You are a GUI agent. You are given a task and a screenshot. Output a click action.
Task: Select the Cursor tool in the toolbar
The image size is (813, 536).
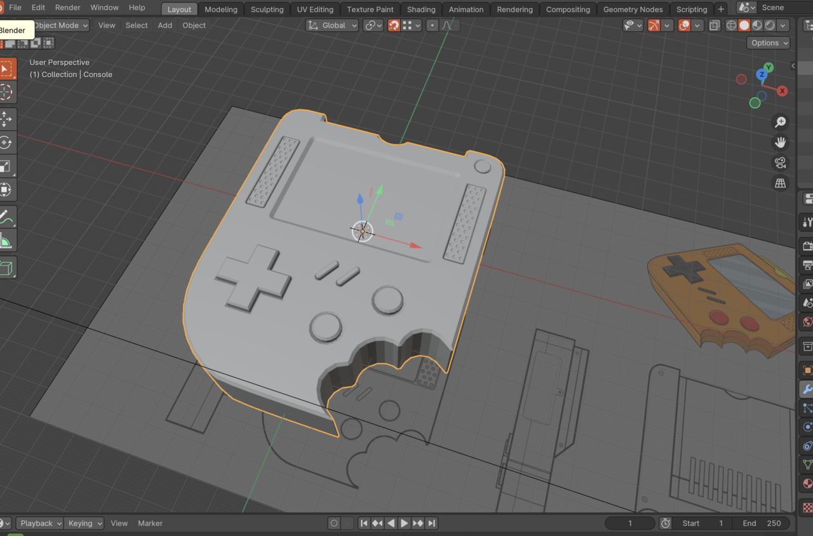pos(6,92)
